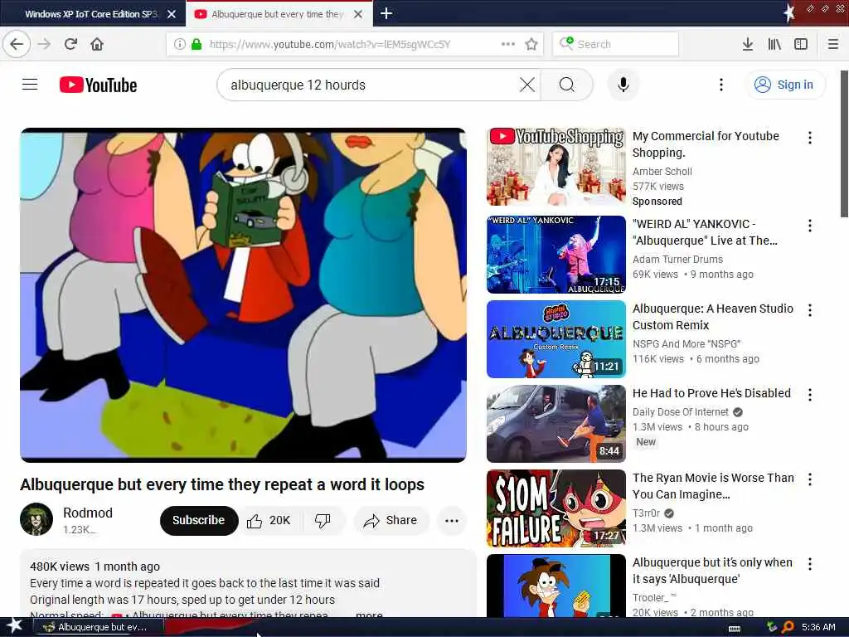
Task: Open the keyboard tray icon
Action: click(x=735, y=628)
